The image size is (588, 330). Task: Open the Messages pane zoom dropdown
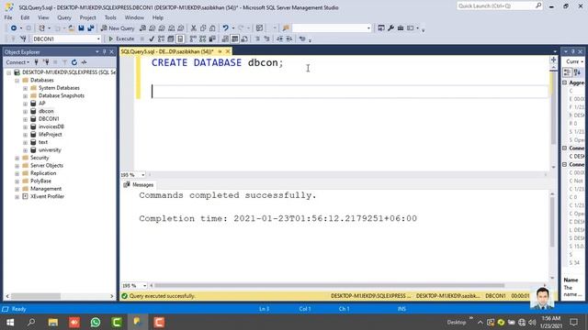point(144,285)
